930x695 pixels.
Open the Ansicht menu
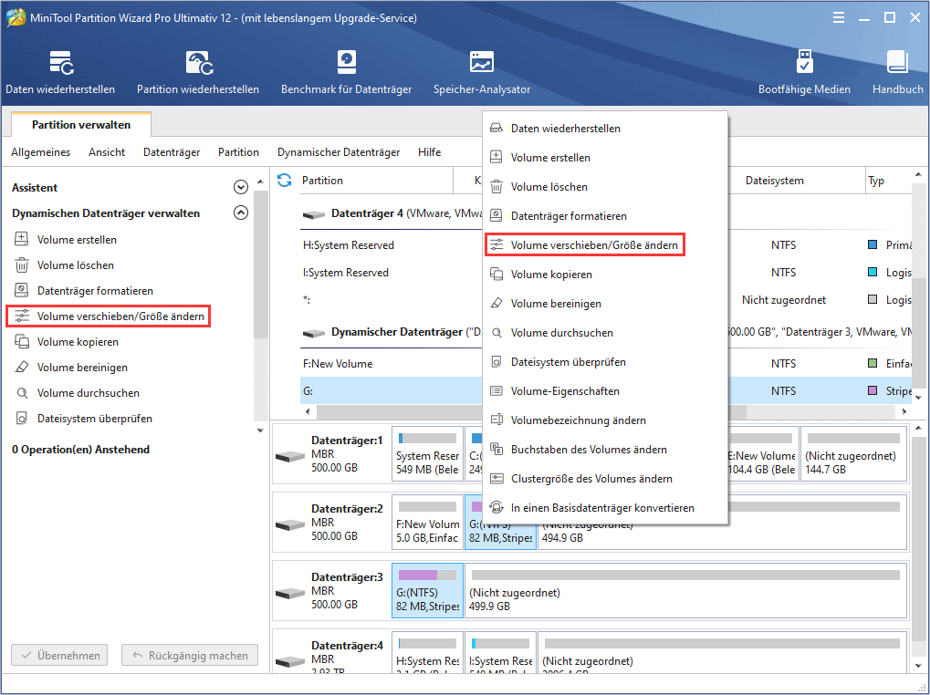107,152
